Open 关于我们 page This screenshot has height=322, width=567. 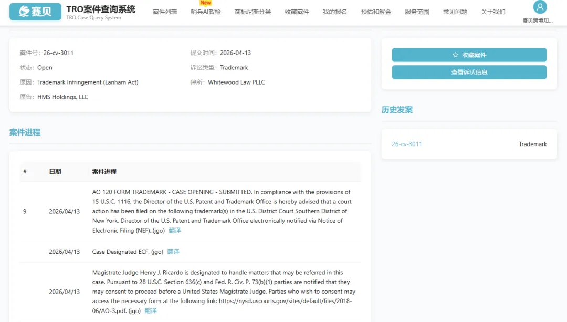(493, 12)
